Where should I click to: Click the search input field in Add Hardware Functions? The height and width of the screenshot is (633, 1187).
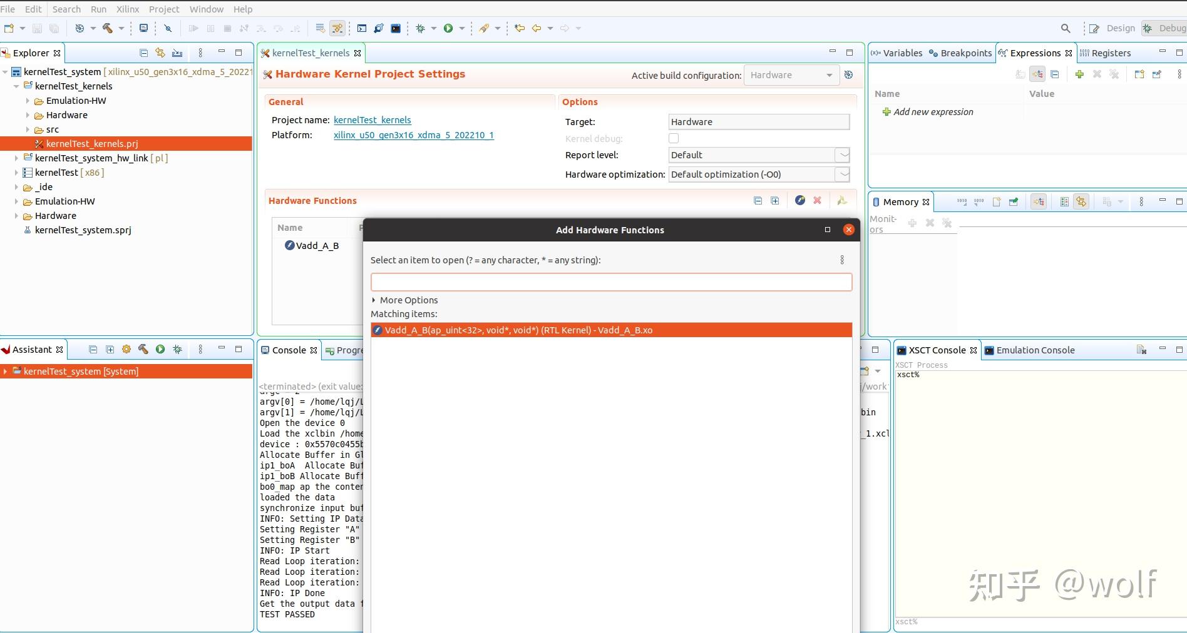[611, 282]
